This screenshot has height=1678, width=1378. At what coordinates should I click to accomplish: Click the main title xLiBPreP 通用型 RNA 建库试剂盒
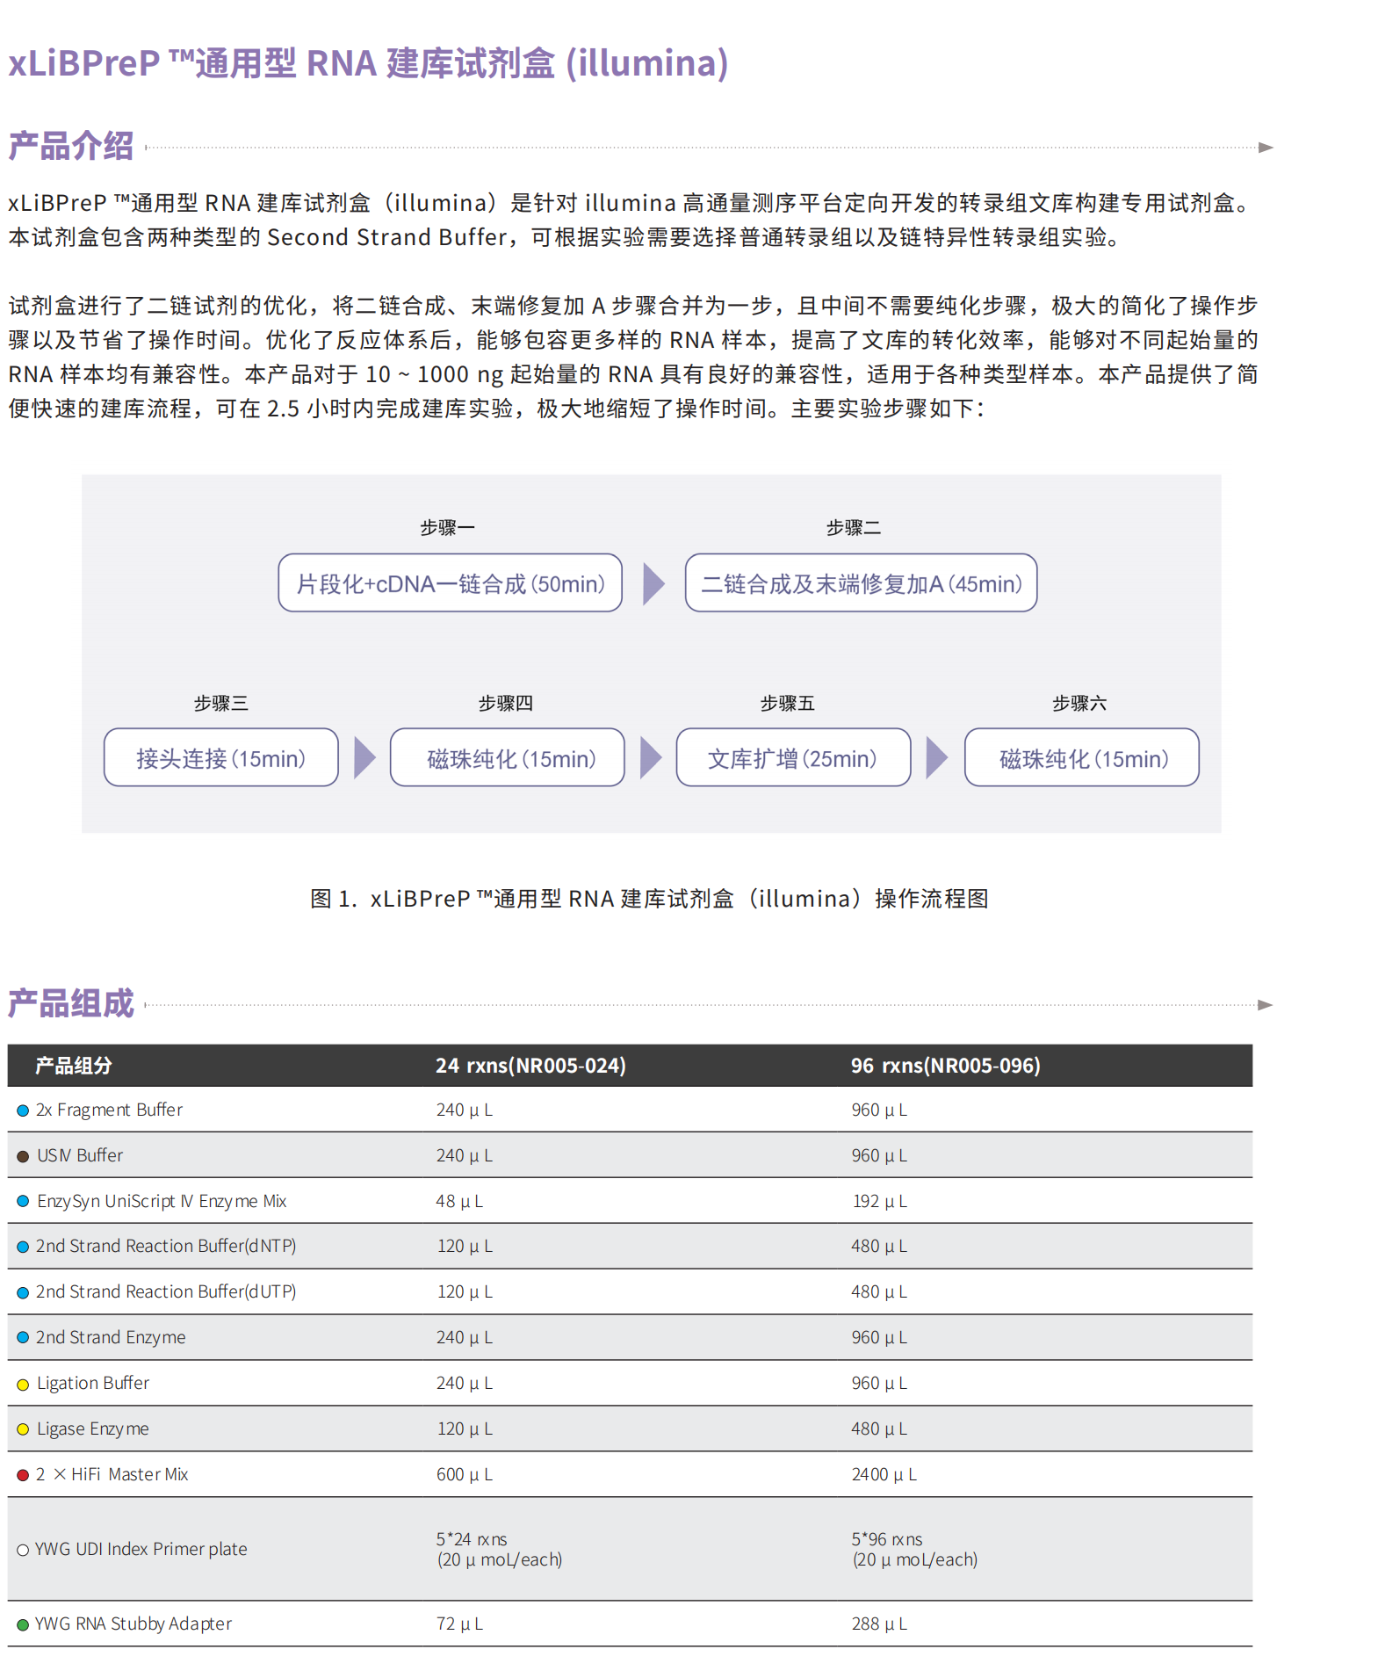point(369,63)
